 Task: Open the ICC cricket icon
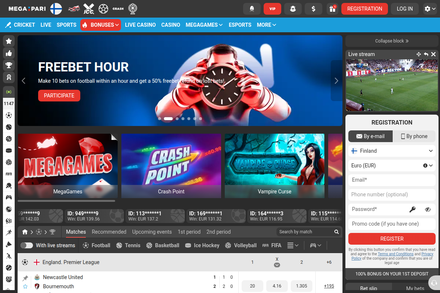coord(89,8)
